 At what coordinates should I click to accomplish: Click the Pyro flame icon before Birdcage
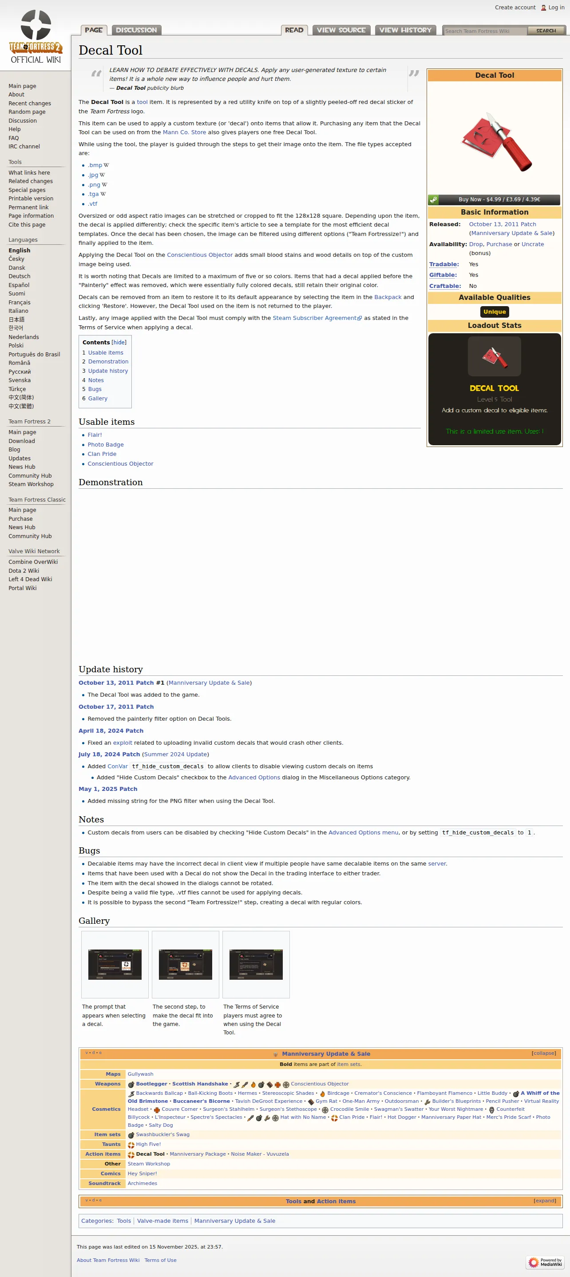click(x=322, y=1093)
